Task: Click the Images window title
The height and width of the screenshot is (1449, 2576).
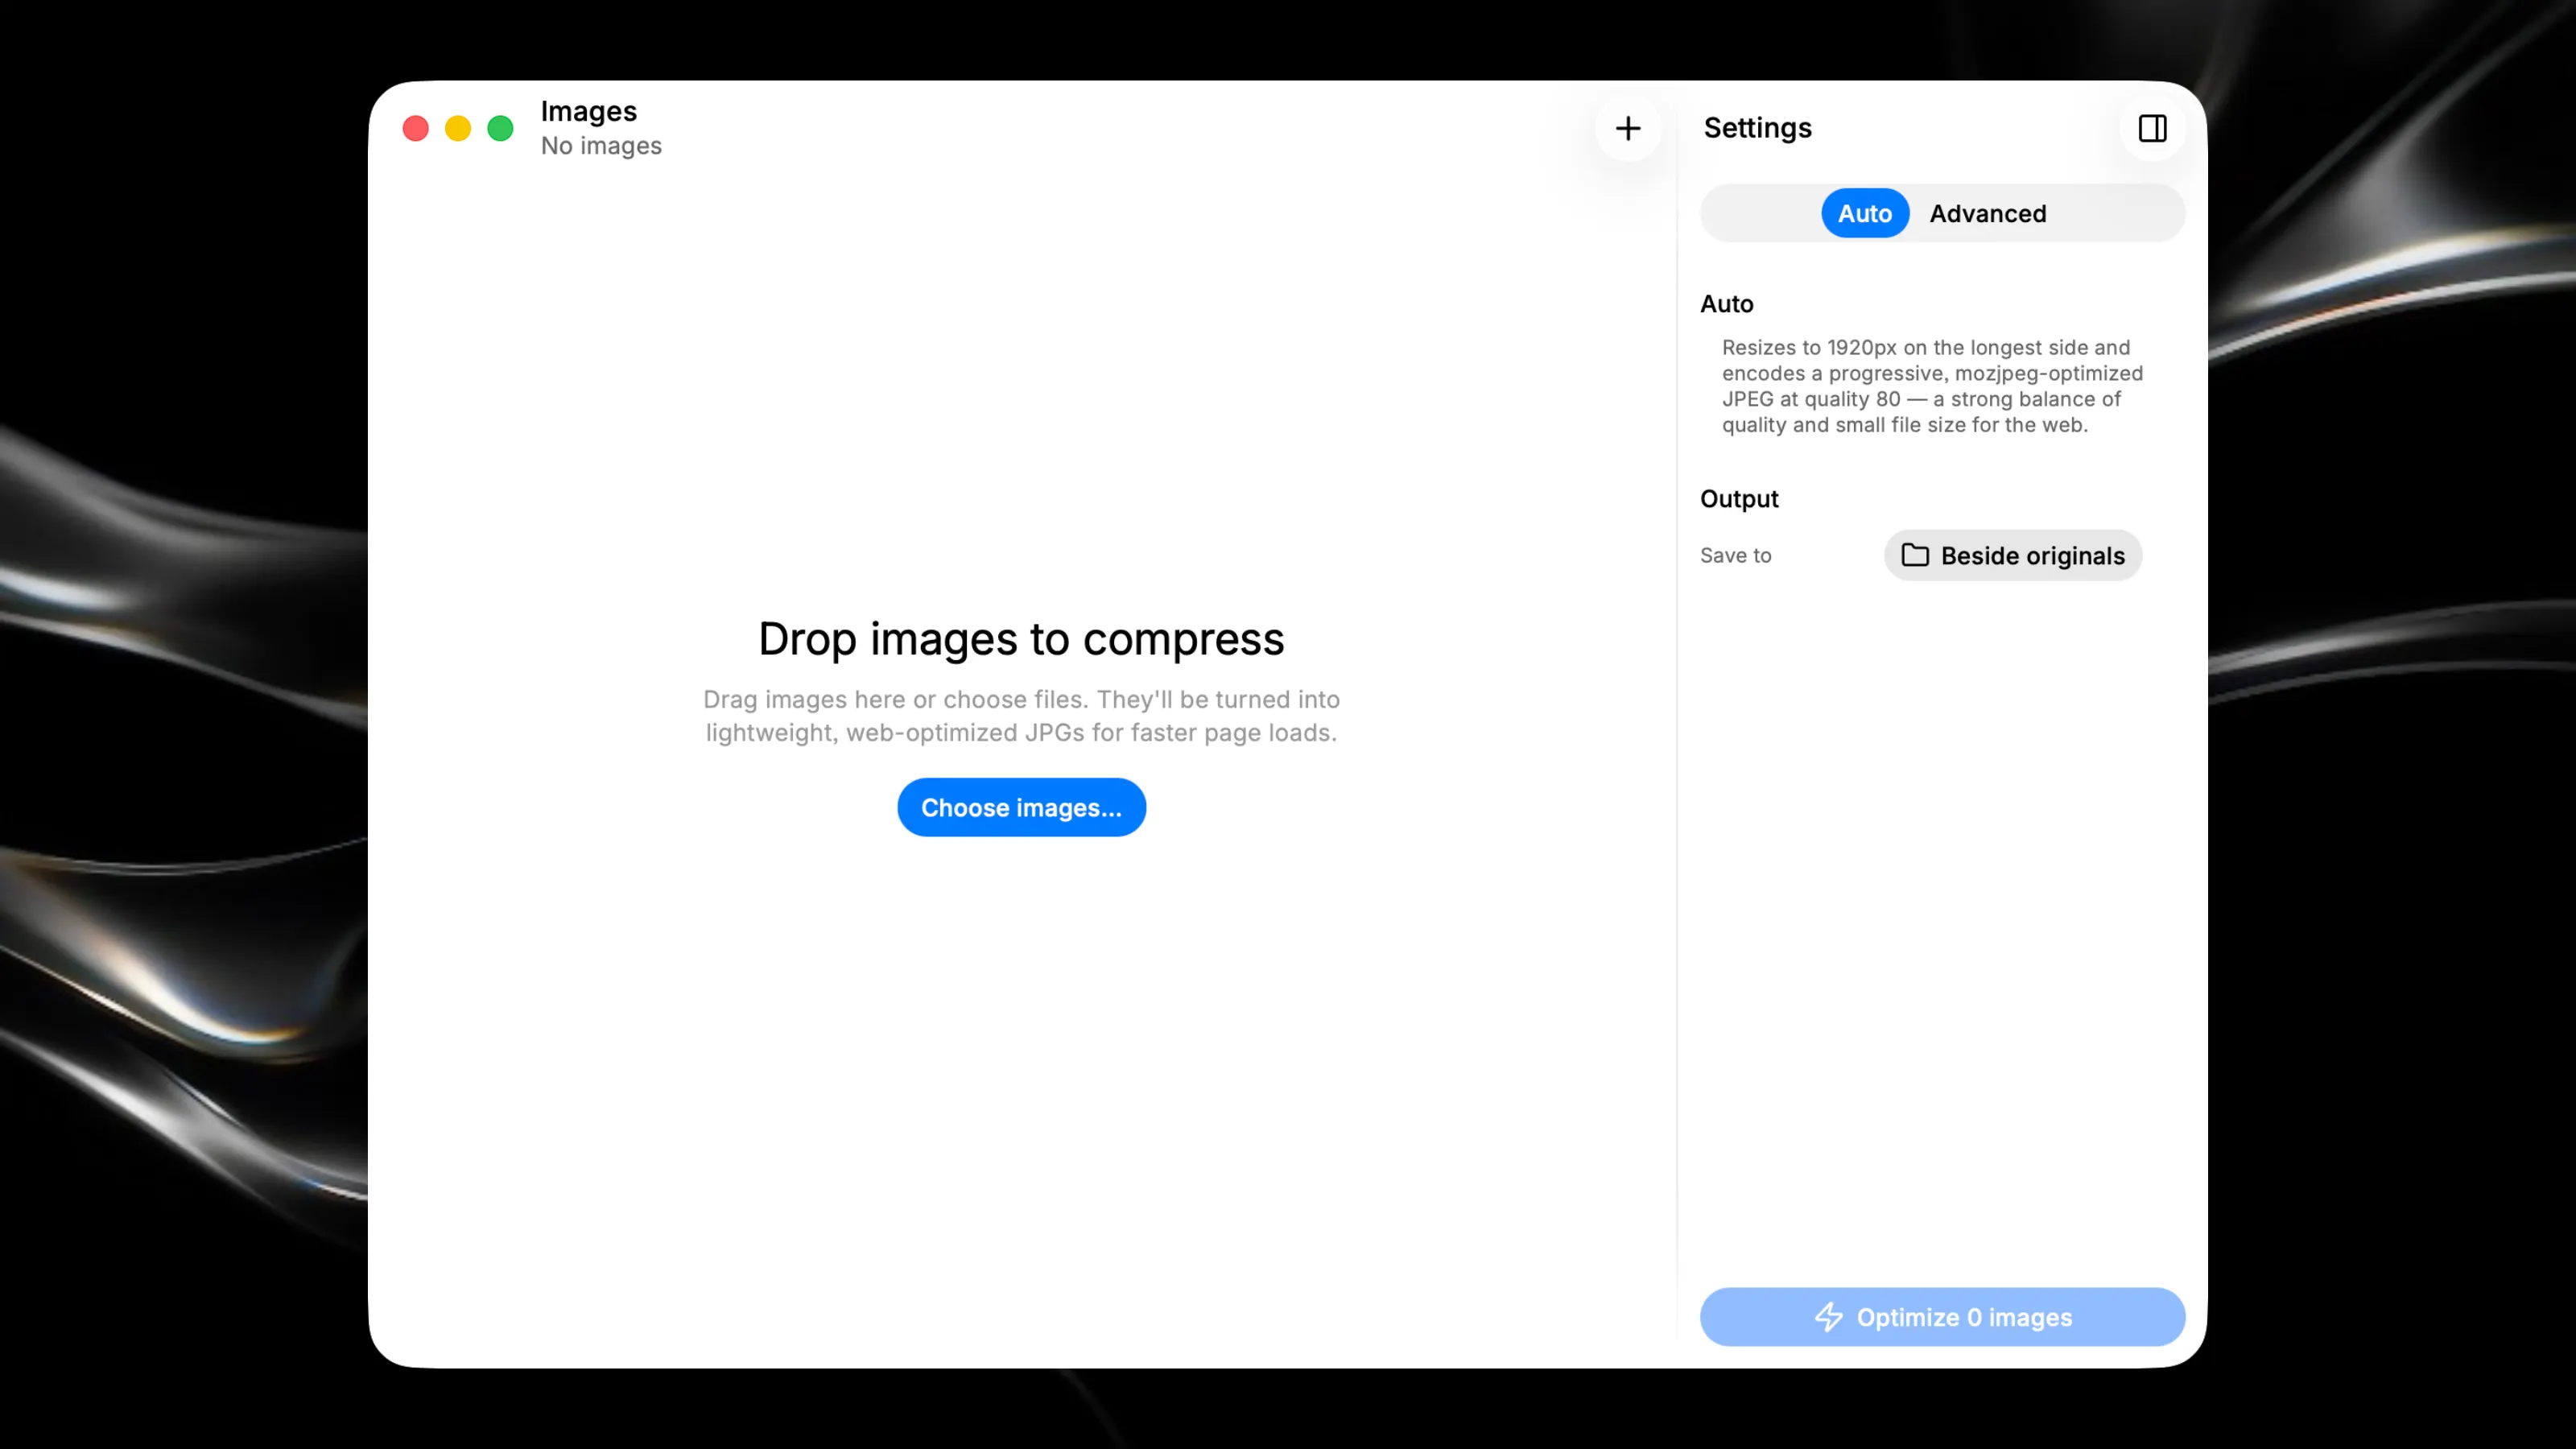Action: pyautogui.click(x=589, y=111)
